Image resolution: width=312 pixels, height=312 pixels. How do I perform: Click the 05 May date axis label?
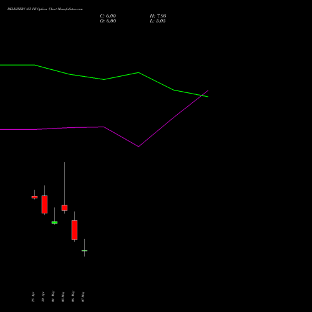[63, 296]
